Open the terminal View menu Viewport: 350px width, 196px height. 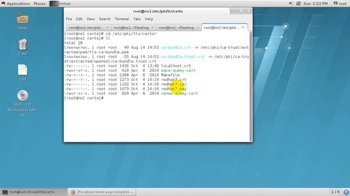tap(91, 19)
